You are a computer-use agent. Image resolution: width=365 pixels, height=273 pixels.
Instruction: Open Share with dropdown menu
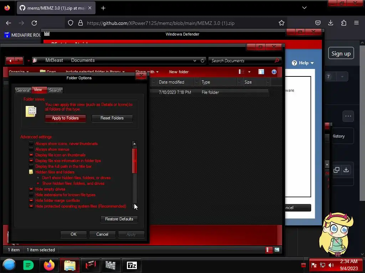147,72
